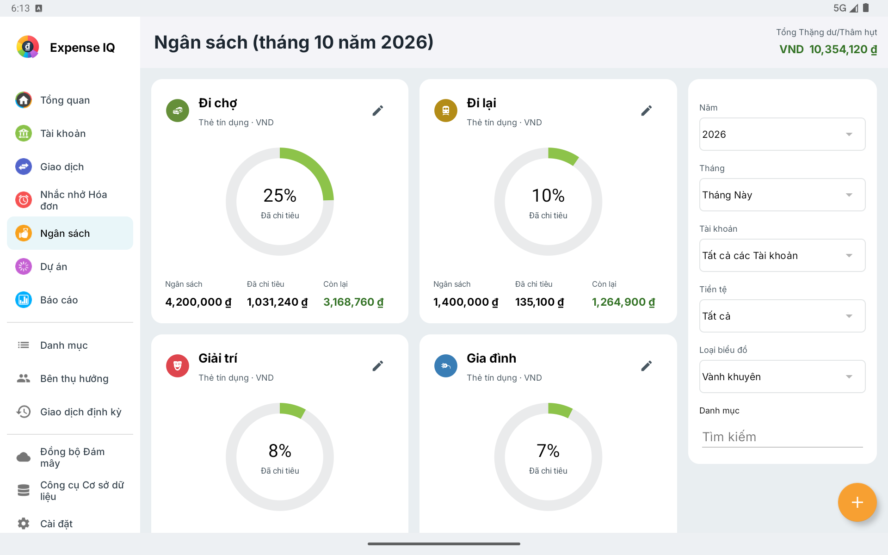Click the Ngân sách piggy icon
The height and width of the screenshot is (555, 888).
point(24,233)
